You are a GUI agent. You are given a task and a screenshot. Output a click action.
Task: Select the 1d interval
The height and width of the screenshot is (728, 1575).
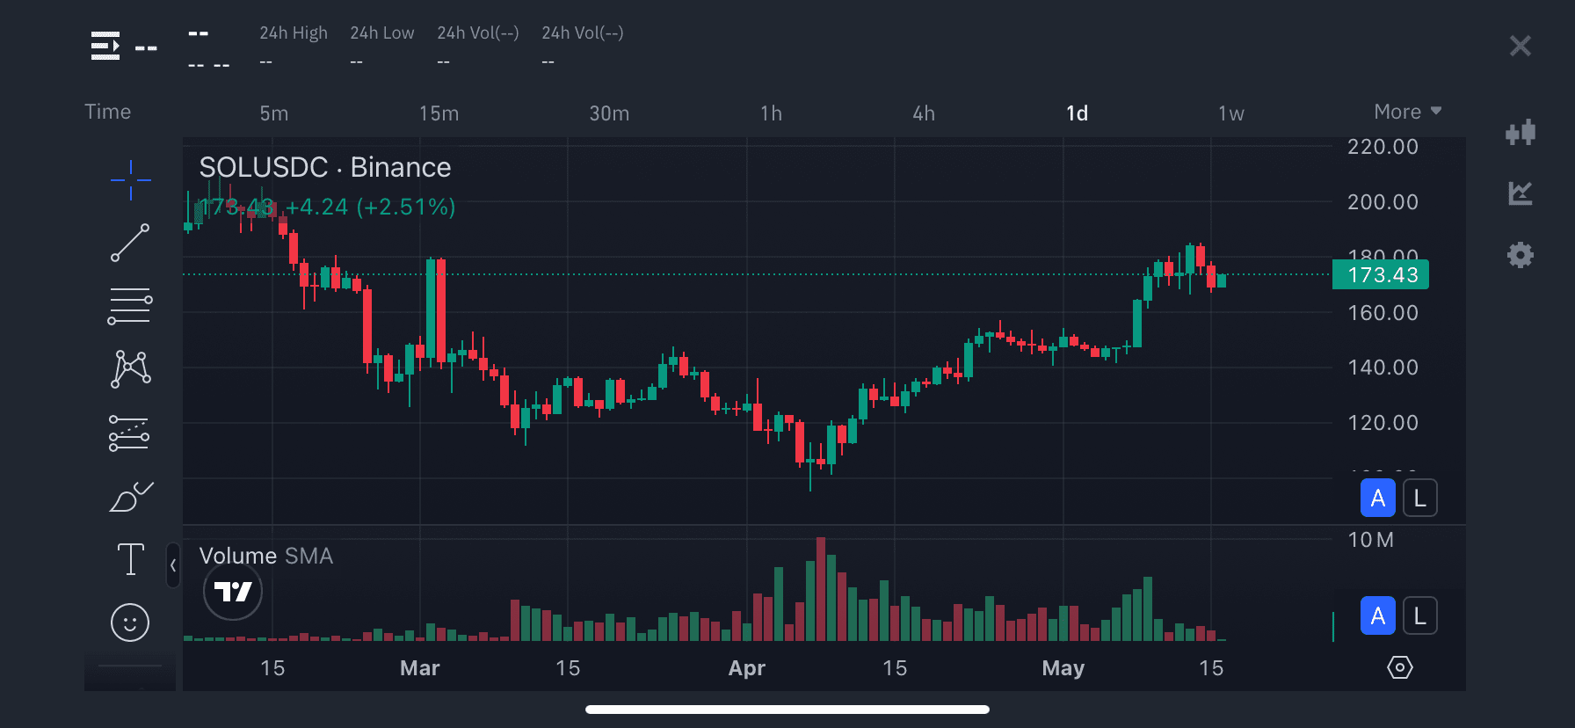click(x=1078, y=113)
